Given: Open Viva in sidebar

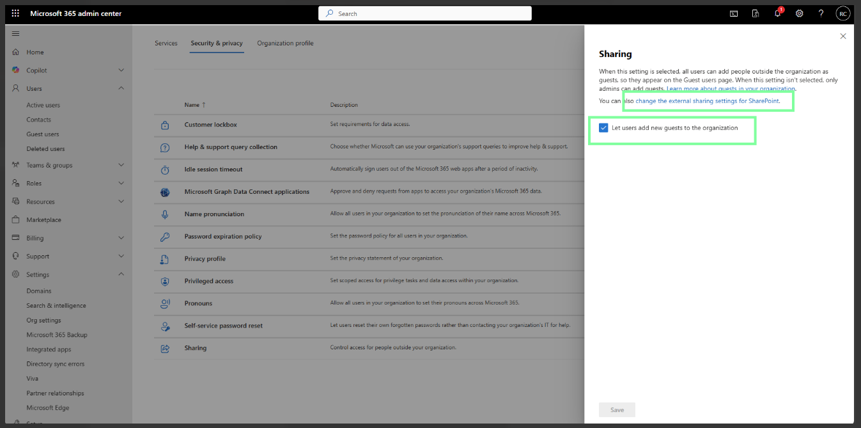Looking at the screenshot, I should [x=33, y=379].
